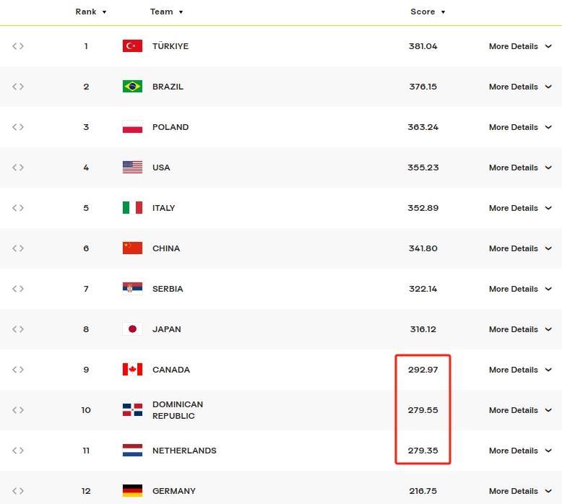Viewport: 562px width, 504px height.
Task: Click the Japan flag icon
Action: click(x=132, y=329)
